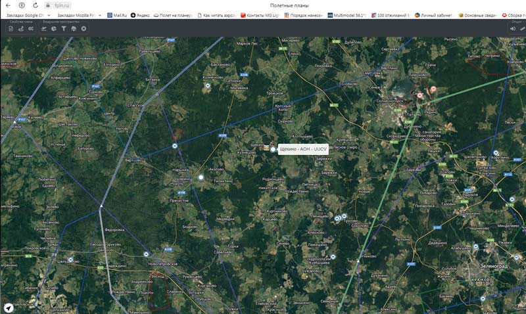Image resolution: width=526 pixels, height=314 pixels.
Task: Open the plan settings gears icon
Action: (x=31, y=29)
